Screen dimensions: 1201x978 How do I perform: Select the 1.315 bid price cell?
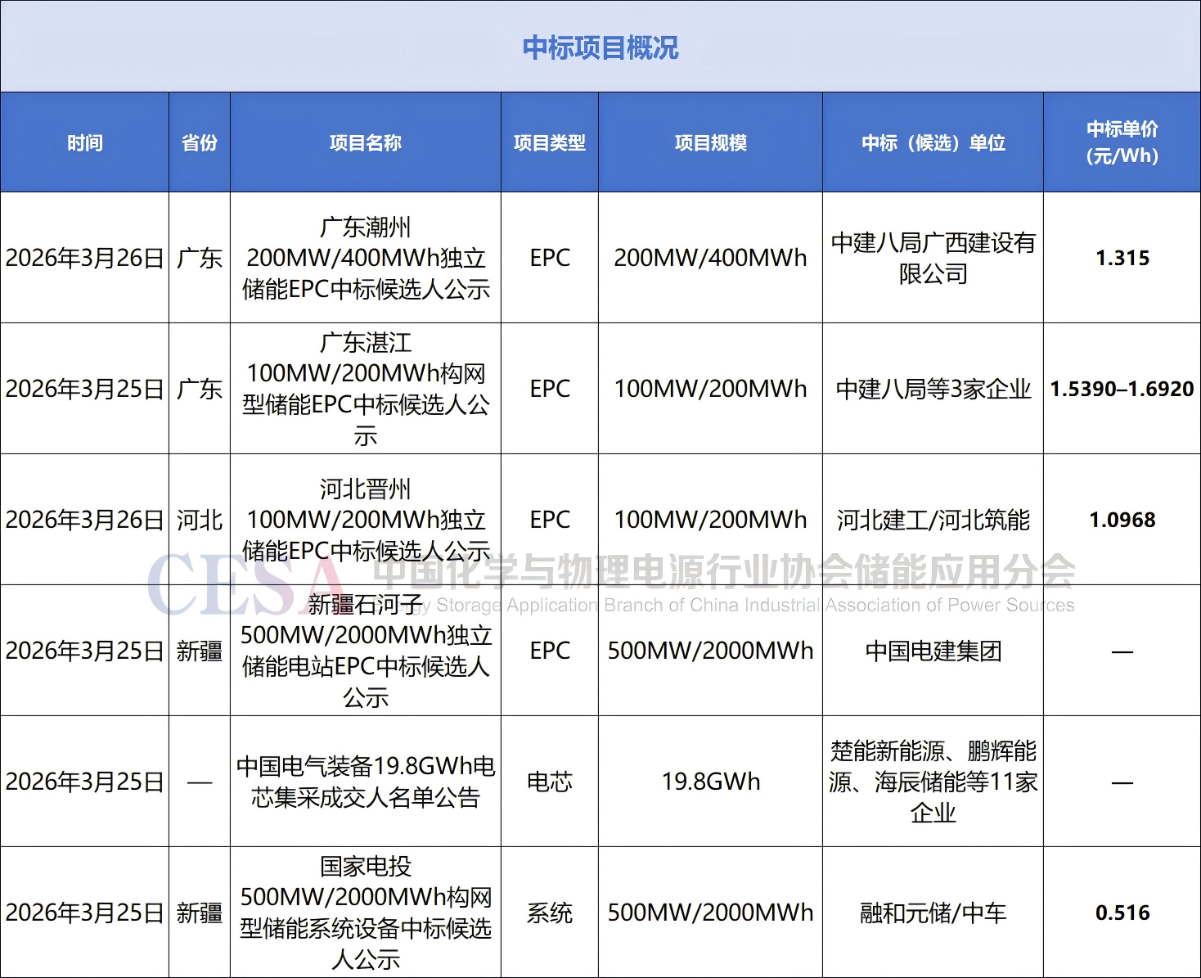[x=1122, y=258]
